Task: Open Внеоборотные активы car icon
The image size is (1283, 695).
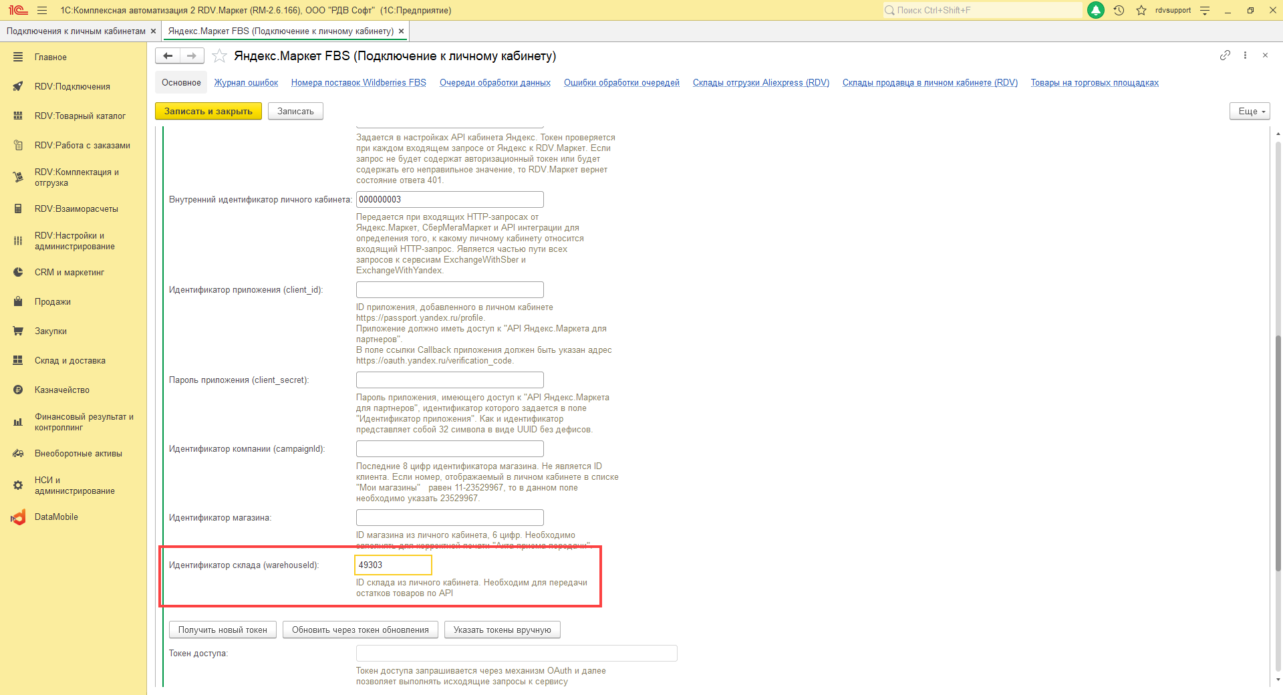Action: pyautogui.click(x=18, y=454)
